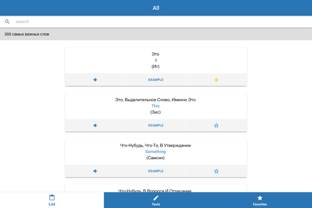Click 'Что-Нубудь, Что-То, В Утверждении' text
Viewport: 312px width, 208px height.
click(x=155, y=145)
